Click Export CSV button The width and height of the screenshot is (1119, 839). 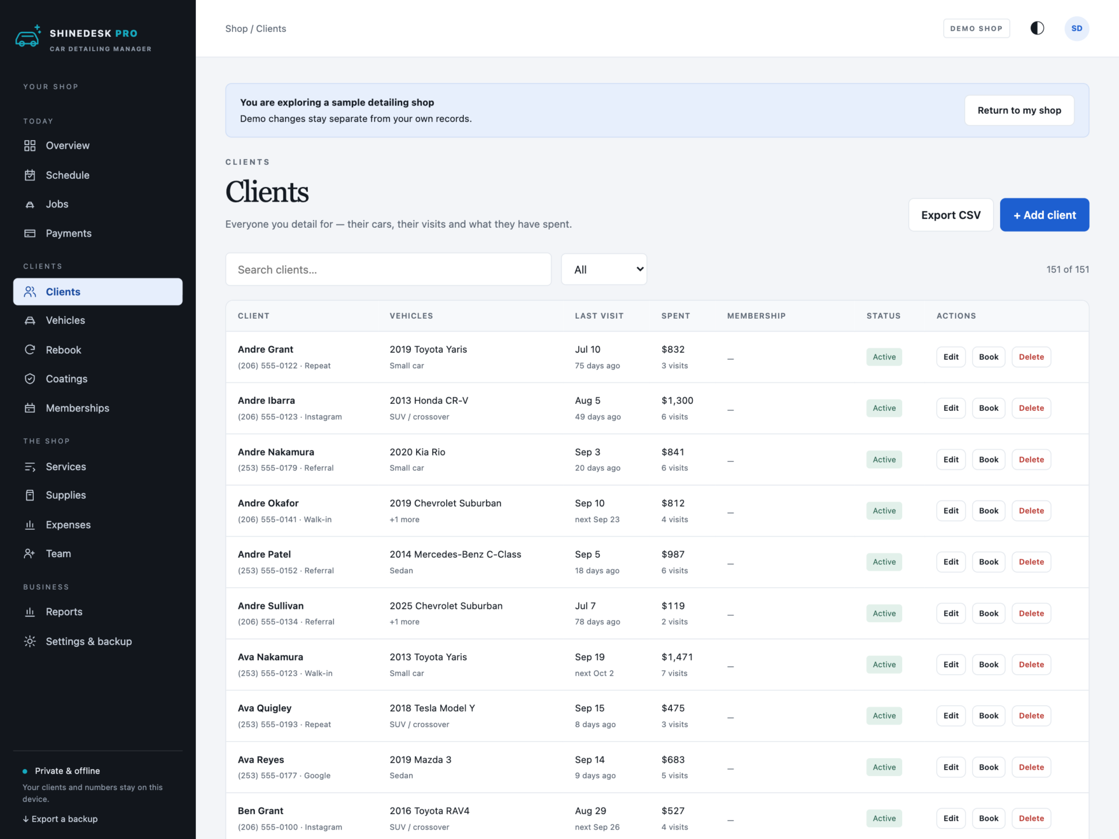tap(951, 215)
